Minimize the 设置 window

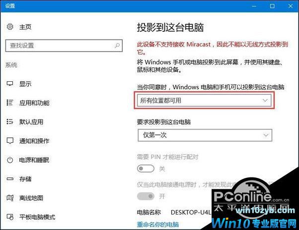(254, 6)
